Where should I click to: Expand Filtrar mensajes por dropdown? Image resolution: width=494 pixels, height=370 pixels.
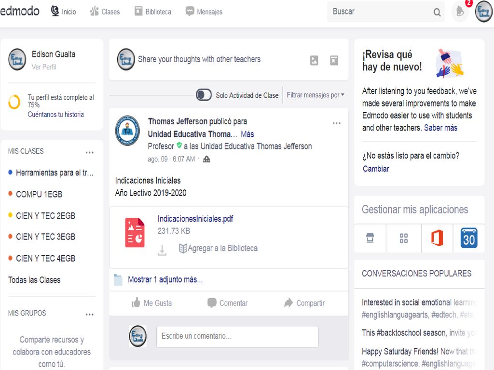316,95
